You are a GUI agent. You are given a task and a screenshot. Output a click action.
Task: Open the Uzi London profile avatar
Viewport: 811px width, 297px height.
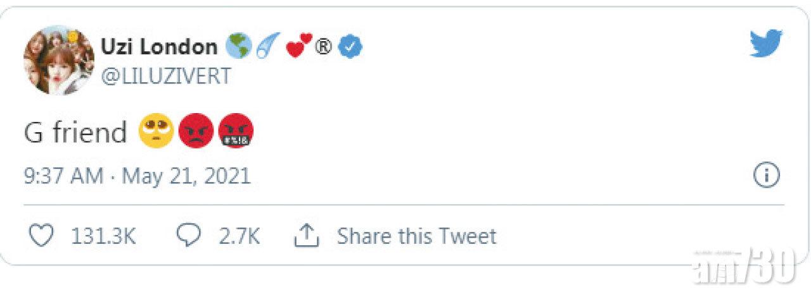(59, 61)
